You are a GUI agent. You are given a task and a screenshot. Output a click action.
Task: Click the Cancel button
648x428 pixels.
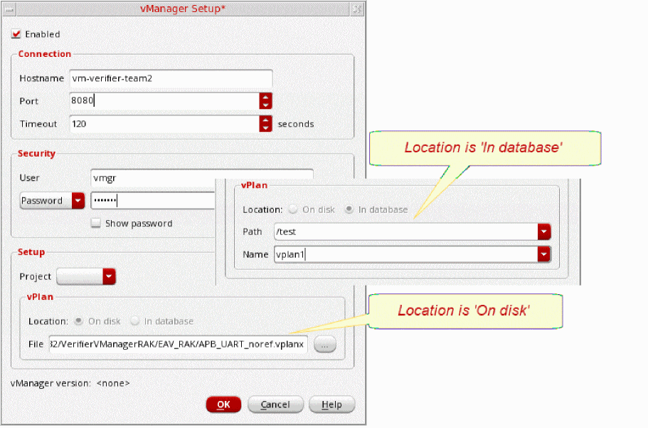click(275, 404)
